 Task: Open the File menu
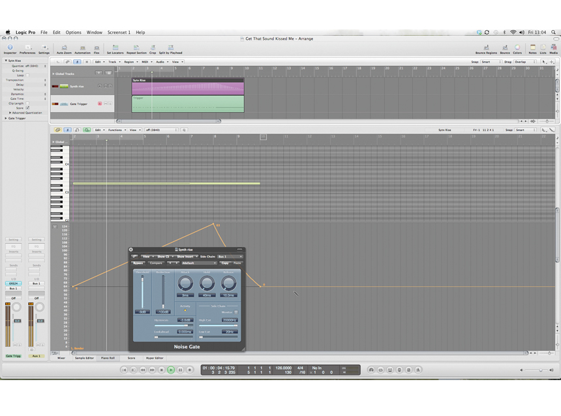pos(44,32)
